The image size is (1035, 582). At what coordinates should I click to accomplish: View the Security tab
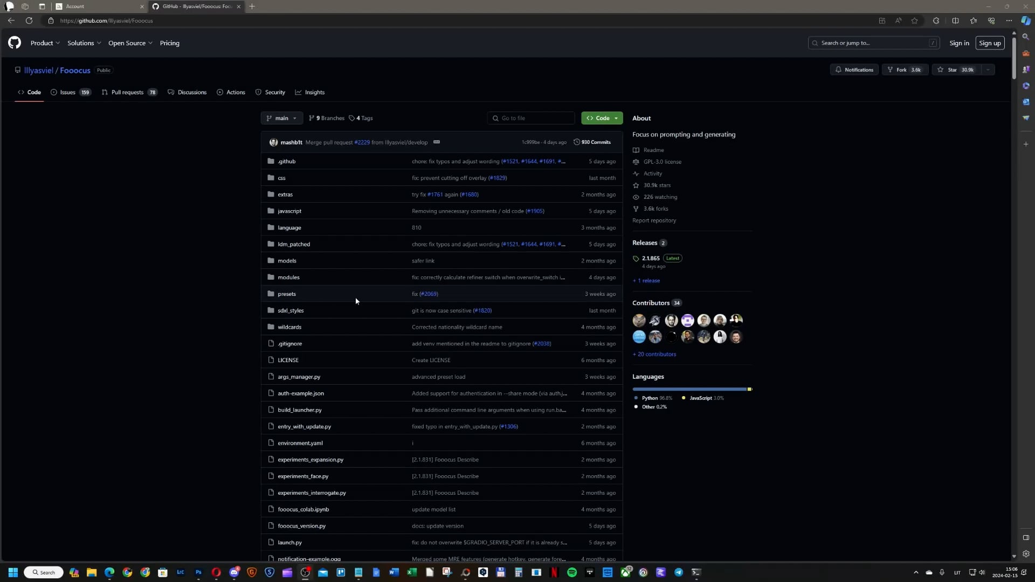pos(270,92)
